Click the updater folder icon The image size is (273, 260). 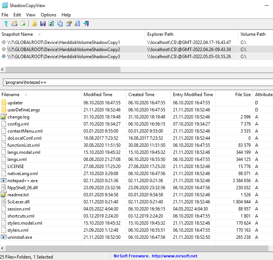4,102
